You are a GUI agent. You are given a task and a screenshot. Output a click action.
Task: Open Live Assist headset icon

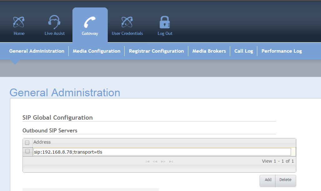pos(54,22)
